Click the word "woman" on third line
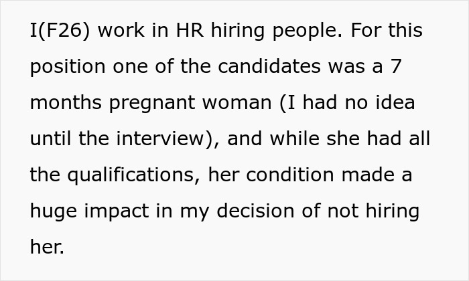 (x=237, y=104)
